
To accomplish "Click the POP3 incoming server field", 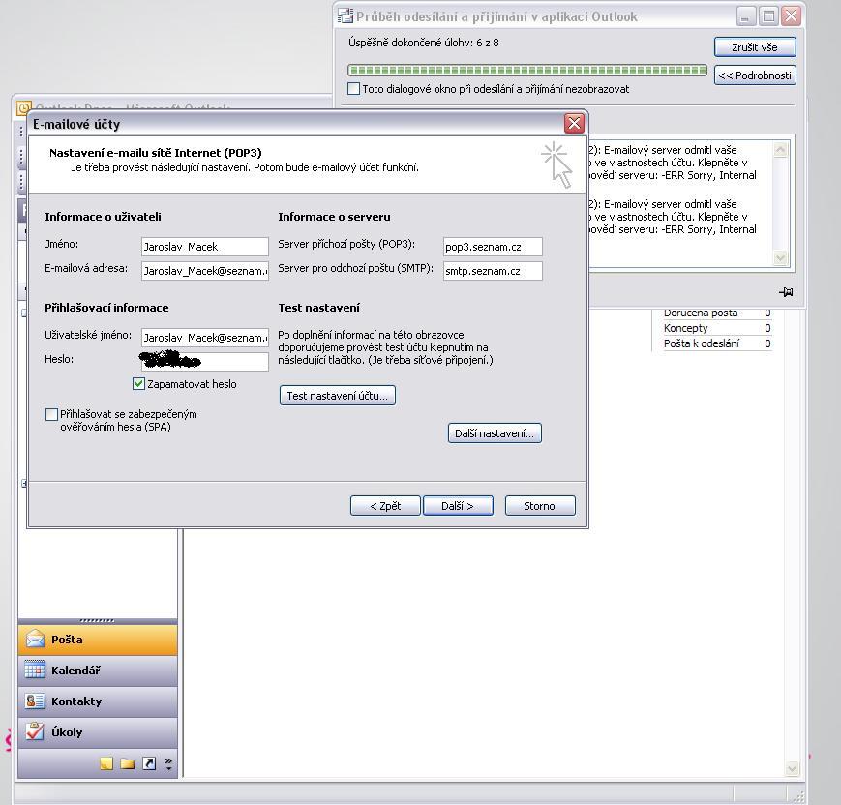I will 493,247.
